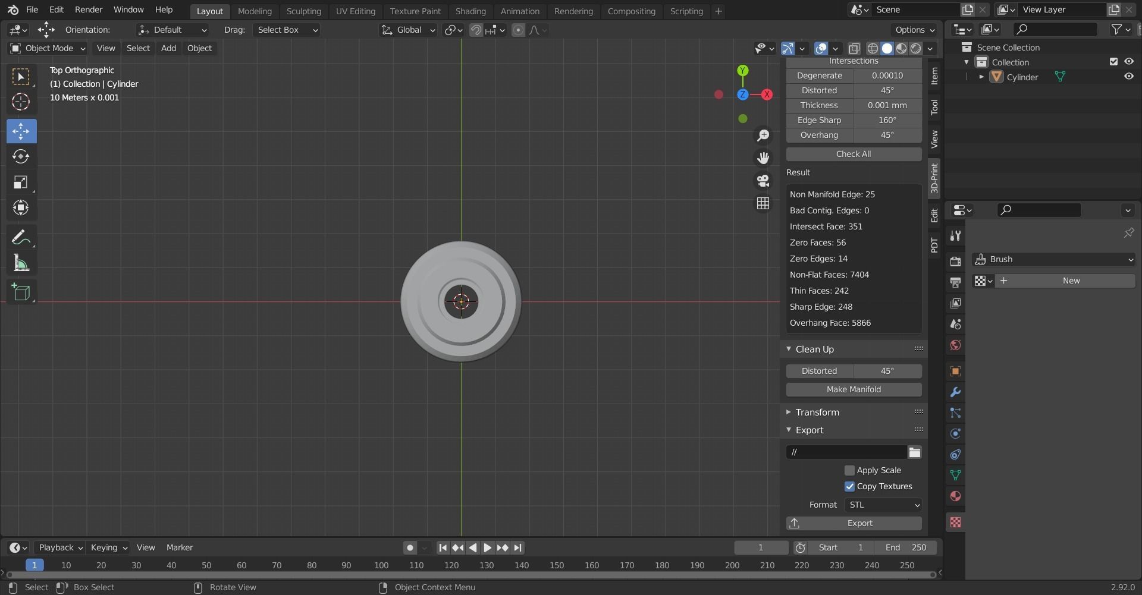Viewport: 1142px width, 595px height.
Task: Hide the Cylinder object in outliner
Action: click(1128, 76)
